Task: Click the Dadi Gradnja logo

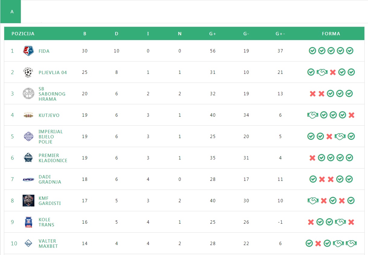Action: pos(28,179)
